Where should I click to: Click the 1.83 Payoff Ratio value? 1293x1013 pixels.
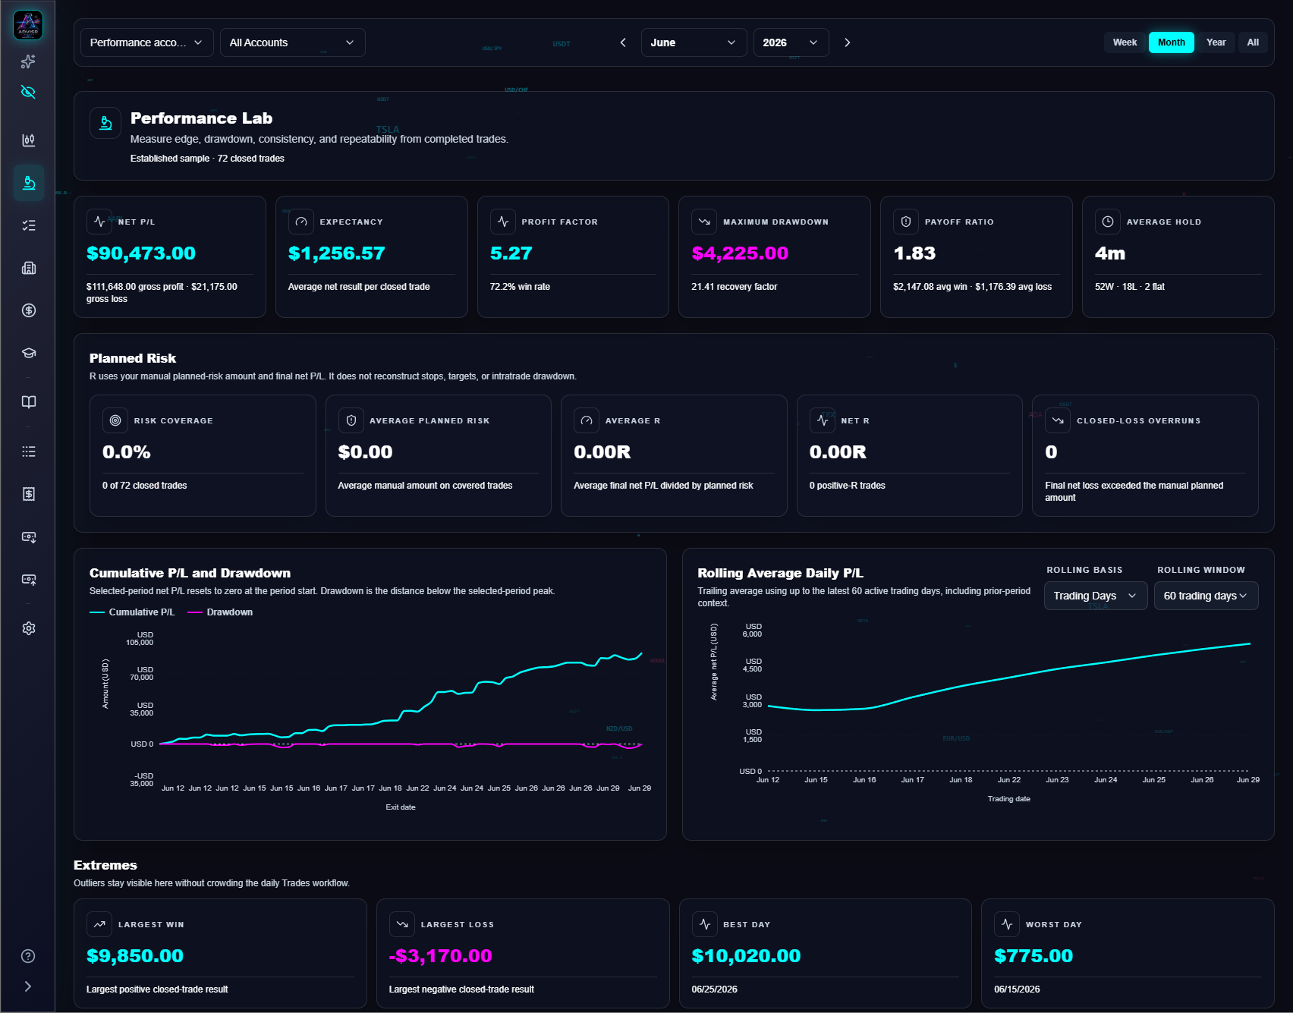[914, 253]
